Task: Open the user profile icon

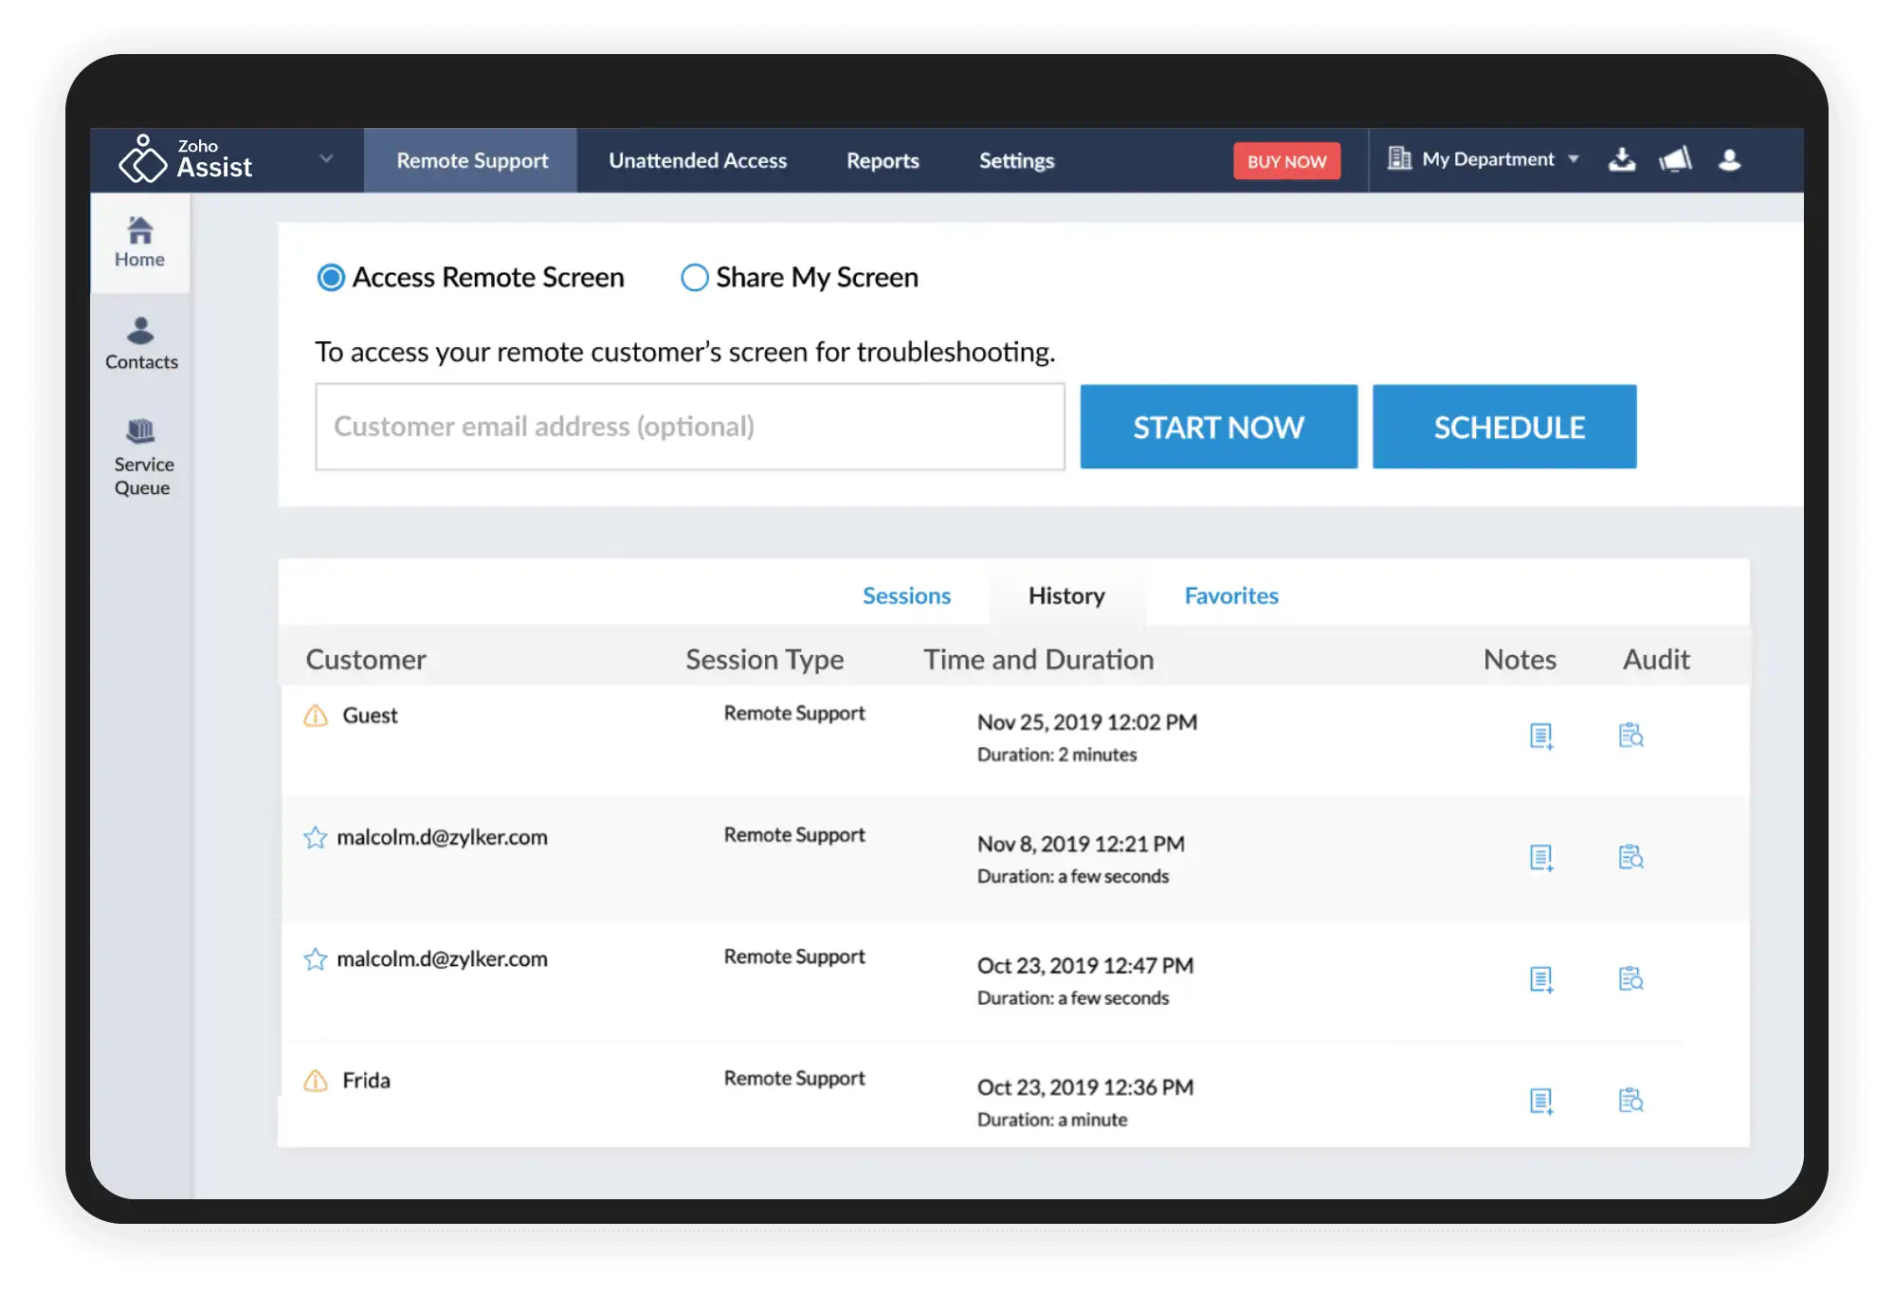Action: (x=1730, y=159)
